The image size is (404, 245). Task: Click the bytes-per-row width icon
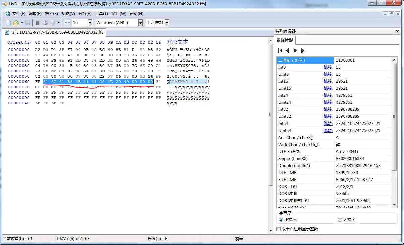[68, 23]
